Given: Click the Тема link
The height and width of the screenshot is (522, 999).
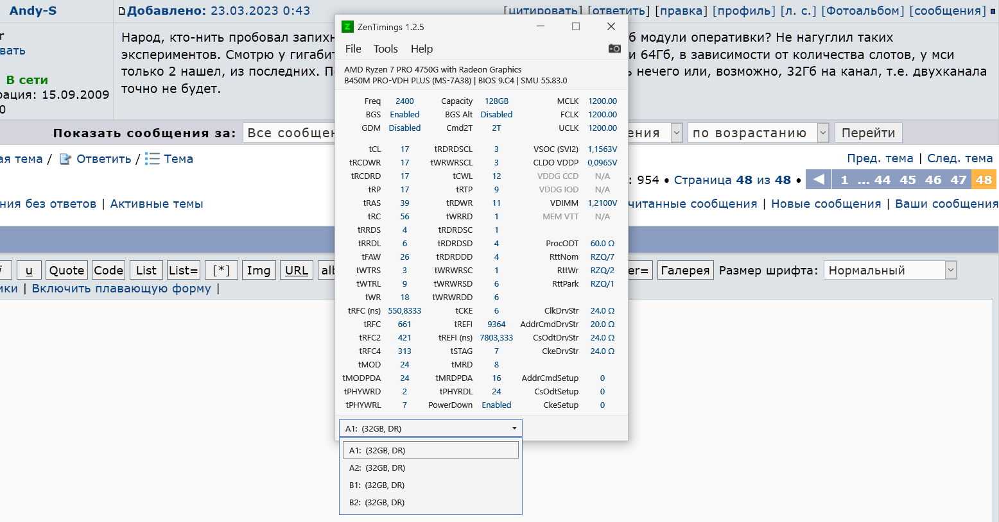Looking at the screenshot, I should tap(178, 159).
